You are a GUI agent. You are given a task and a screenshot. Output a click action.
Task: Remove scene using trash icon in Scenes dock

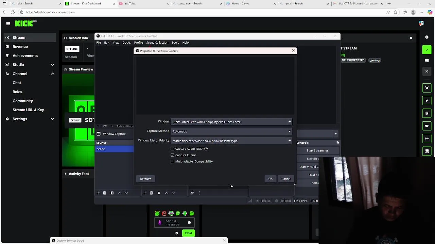pos(105,193)
